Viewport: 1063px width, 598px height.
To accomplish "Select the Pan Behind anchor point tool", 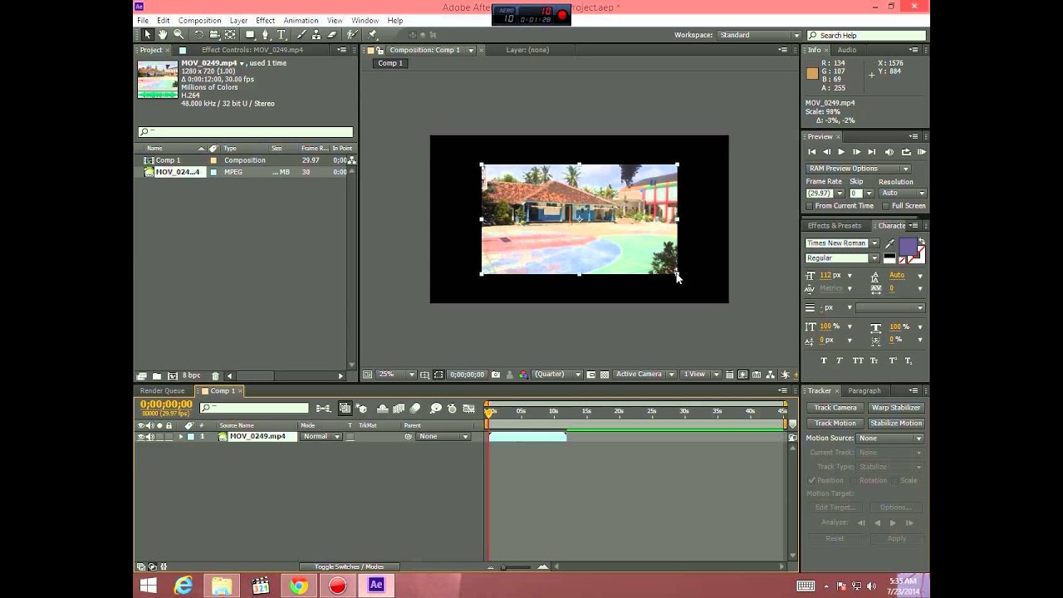I will [x=230, y=35].
